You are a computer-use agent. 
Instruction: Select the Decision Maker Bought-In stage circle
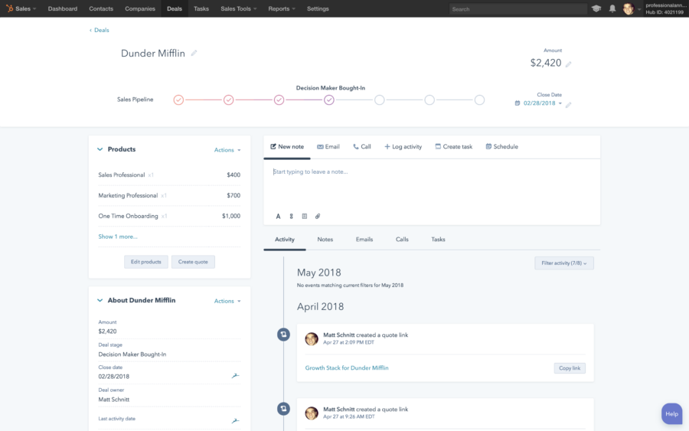pyautogui.click(x=329, y=100)
